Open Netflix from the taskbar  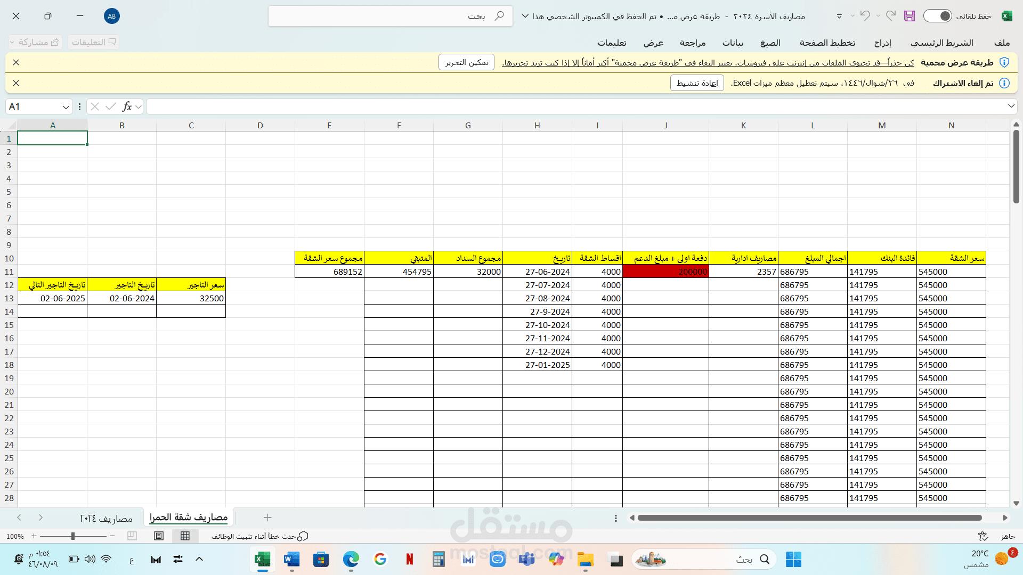pos(409,560)
